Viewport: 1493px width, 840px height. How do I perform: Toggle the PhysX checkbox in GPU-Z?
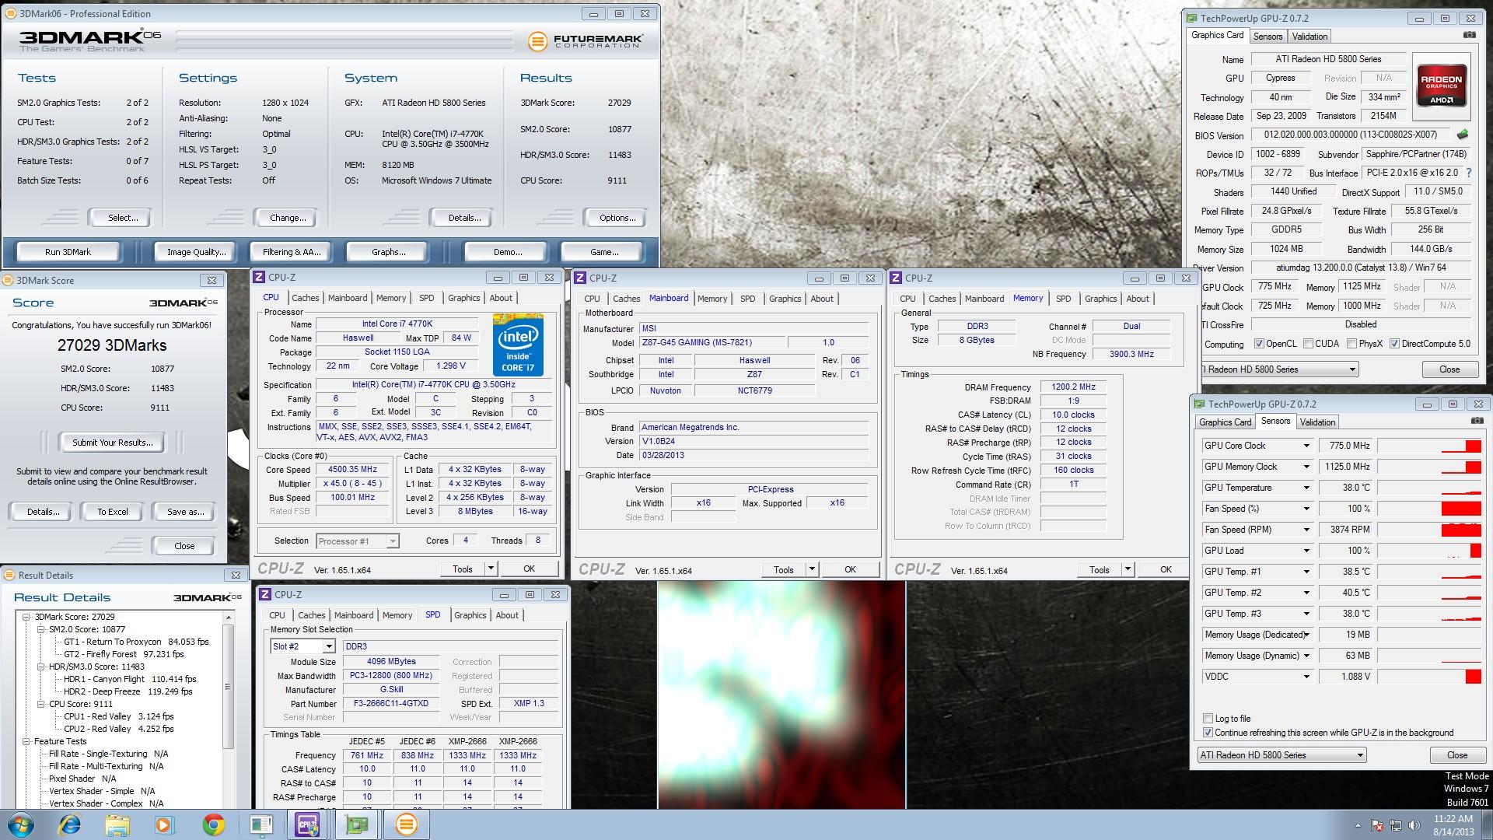pos(1351,344)
